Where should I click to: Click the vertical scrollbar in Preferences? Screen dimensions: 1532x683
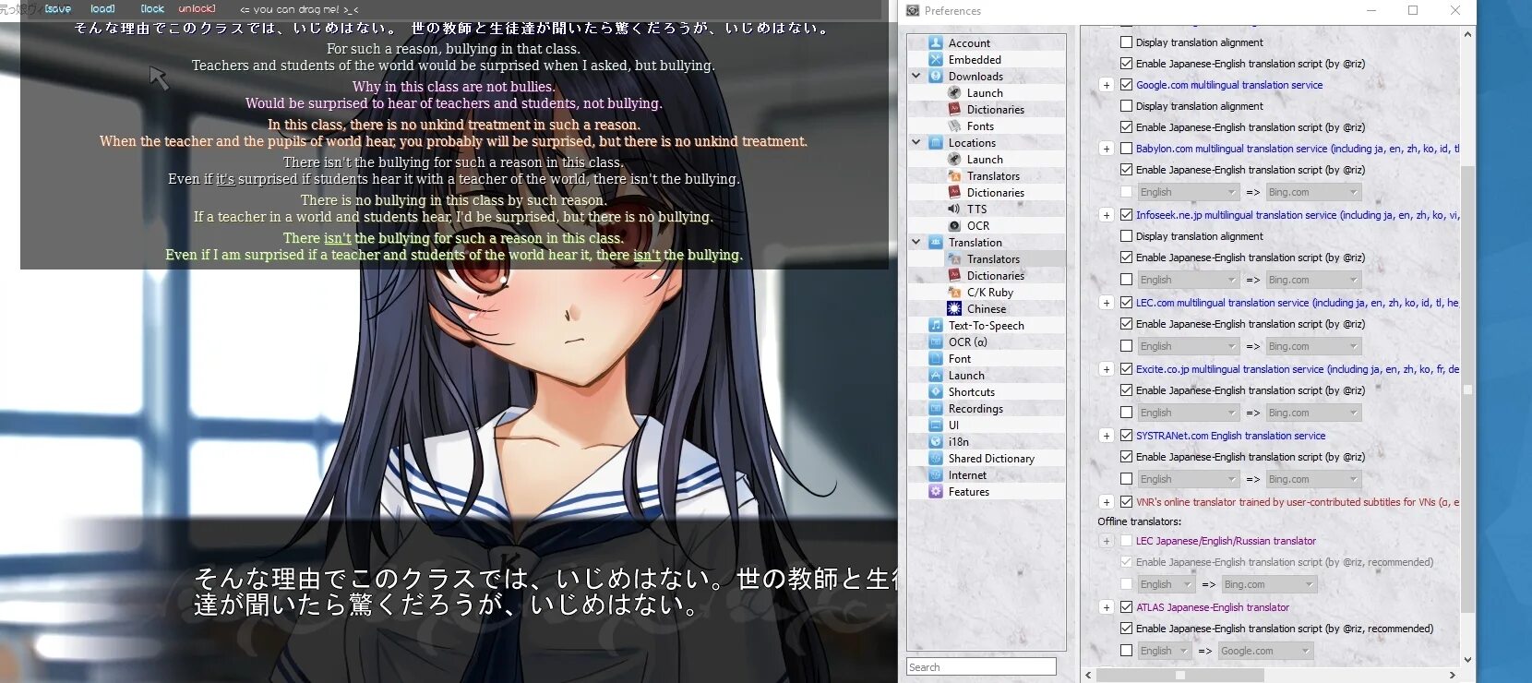[1467, 389]
